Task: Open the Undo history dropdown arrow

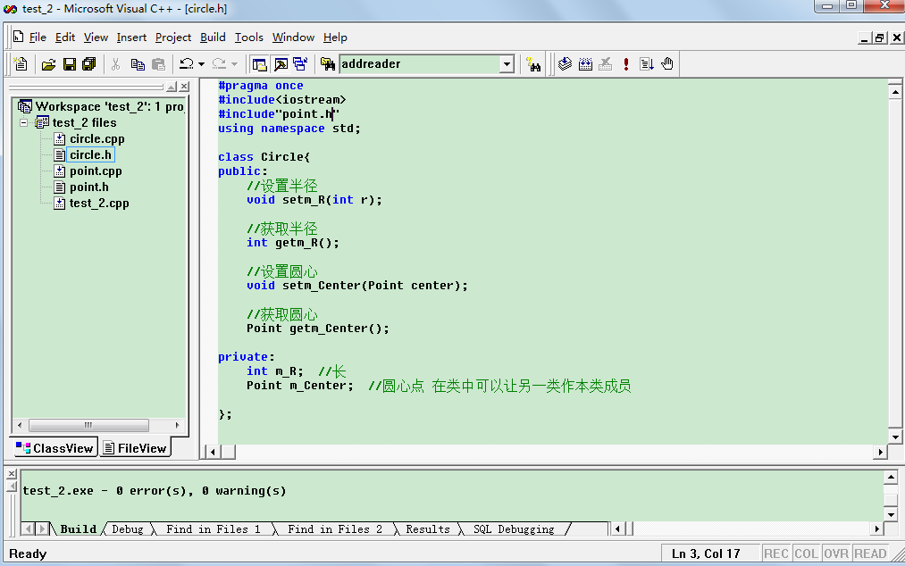Action: coord(201,64)
